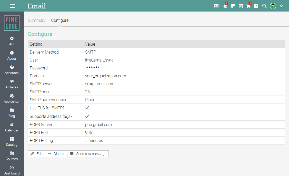289x176 pixels.
Task: Open Calendar in the sidebar
Action: [12, 127]
